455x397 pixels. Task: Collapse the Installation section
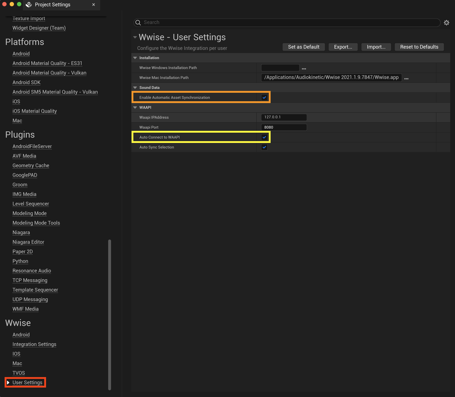point(135,58)
